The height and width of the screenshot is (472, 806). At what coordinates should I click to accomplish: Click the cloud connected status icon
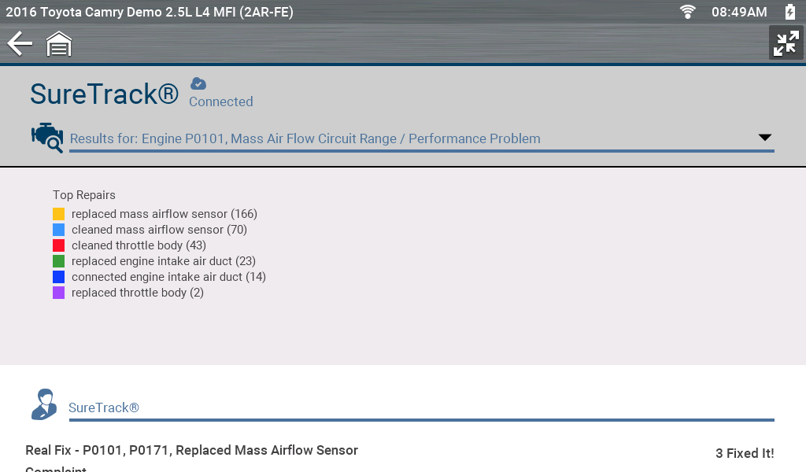(x=198, y=84)
